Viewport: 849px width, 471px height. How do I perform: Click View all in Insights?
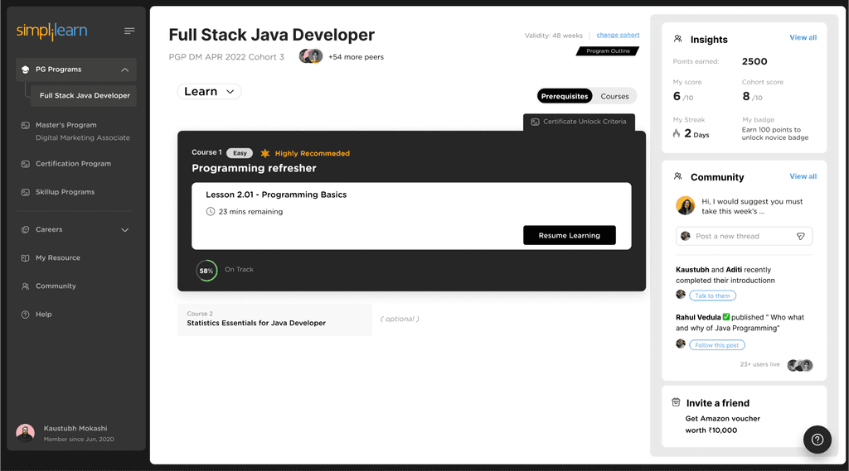pyautogui.click(x=803, y=37)
